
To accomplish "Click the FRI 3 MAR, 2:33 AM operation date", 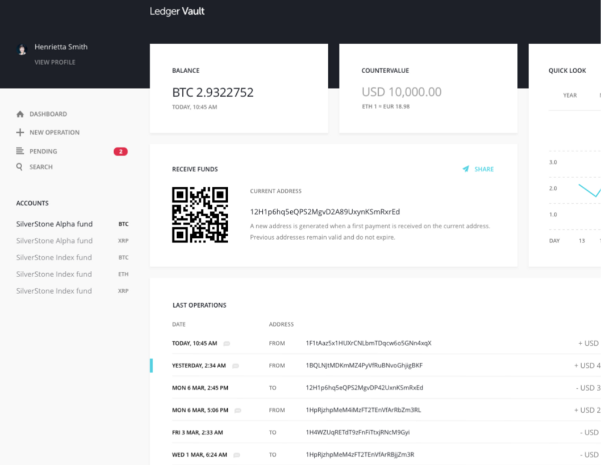I will pyautogui.click(x=197, y=433).
